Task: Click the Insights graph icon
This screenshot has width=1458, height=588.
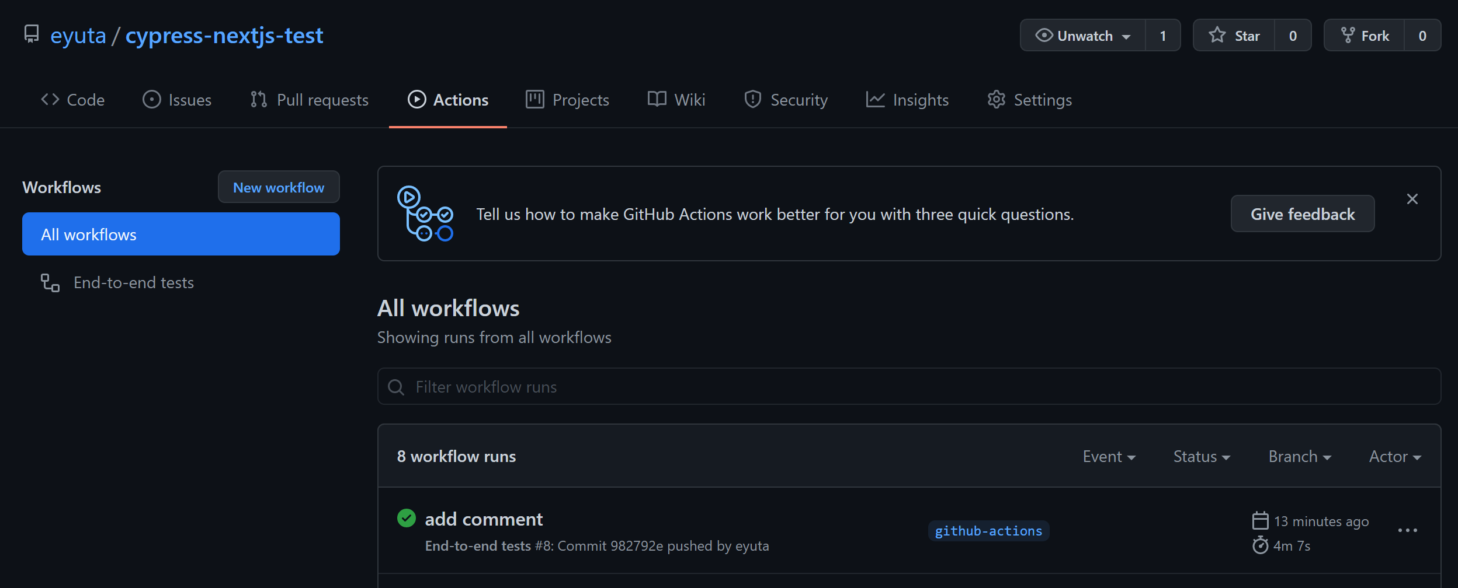Action: point(876,99)
